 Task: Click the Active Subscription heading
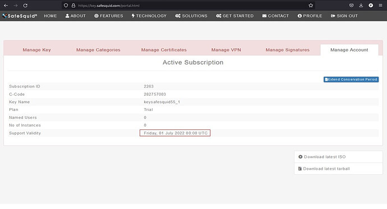[x=193, y=62]
